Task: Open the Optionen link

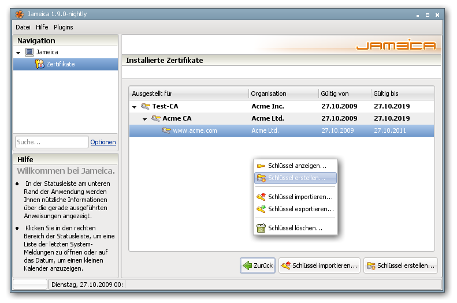Action: tap(103, 142)
